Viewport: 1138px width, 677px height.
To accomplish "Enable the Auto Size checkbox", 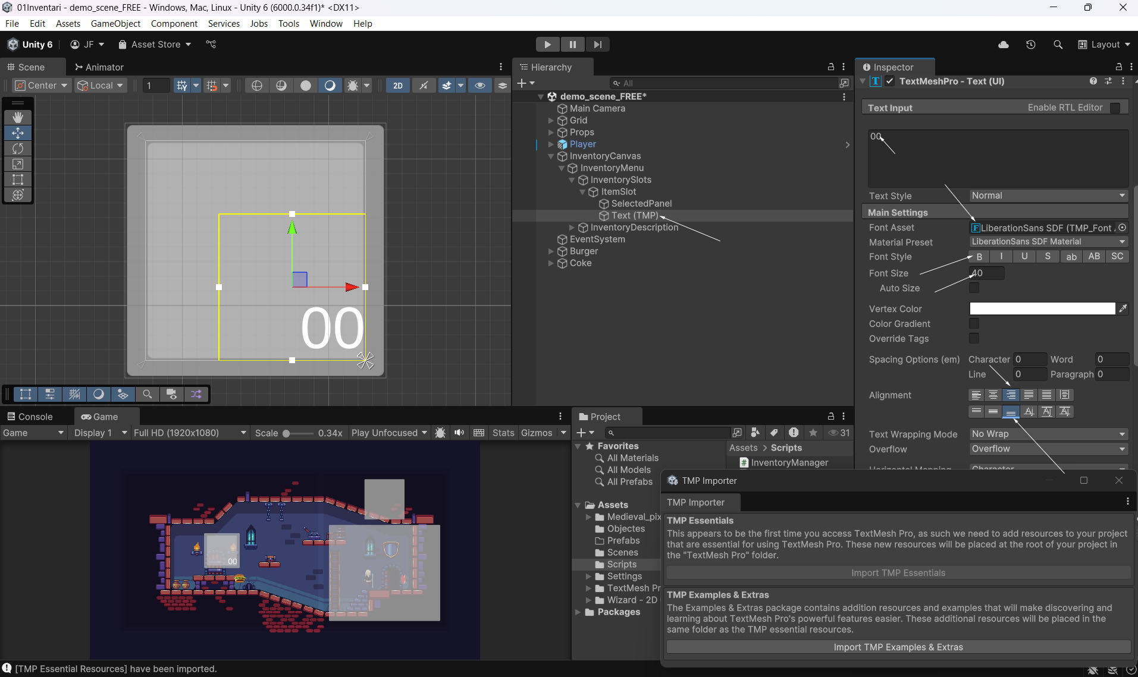I will click(974, 288).
